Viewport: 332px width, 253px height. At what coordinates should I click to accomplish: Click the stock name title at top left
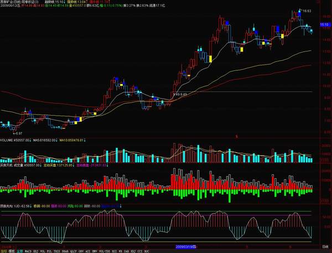click(x=19, y=2)
